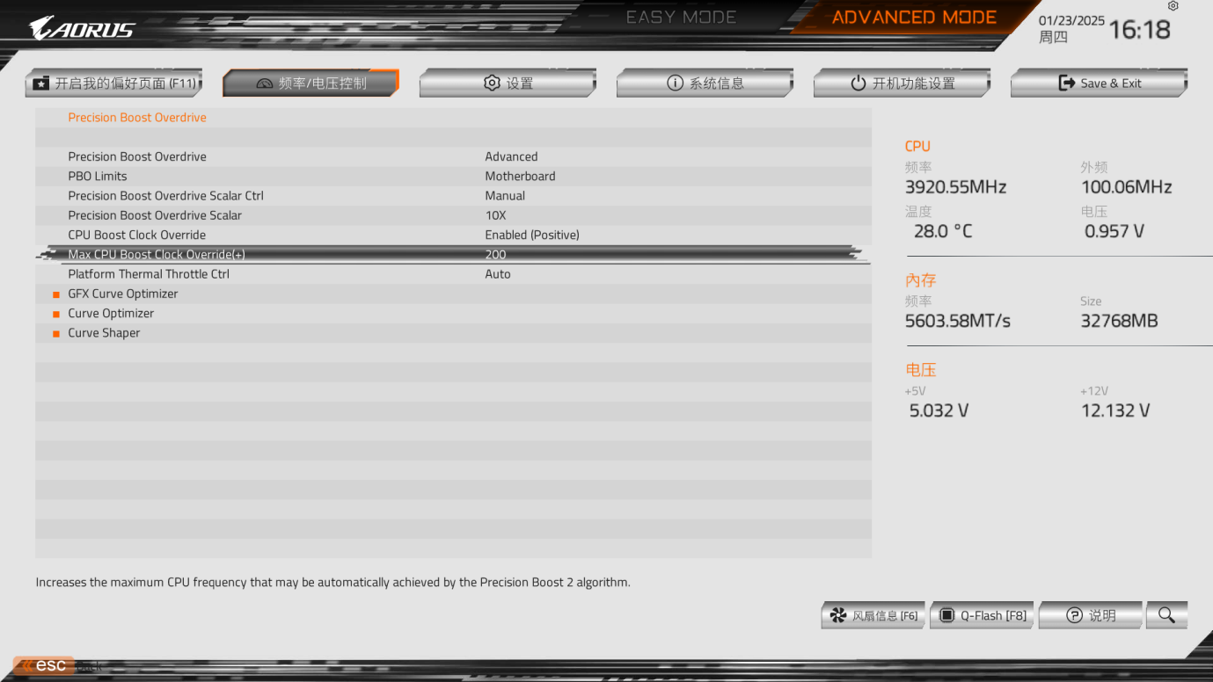The height and width of the screenshot is (682, 1213).
Task: Launch Q-Flash [F8] utility
Action: 982,615
